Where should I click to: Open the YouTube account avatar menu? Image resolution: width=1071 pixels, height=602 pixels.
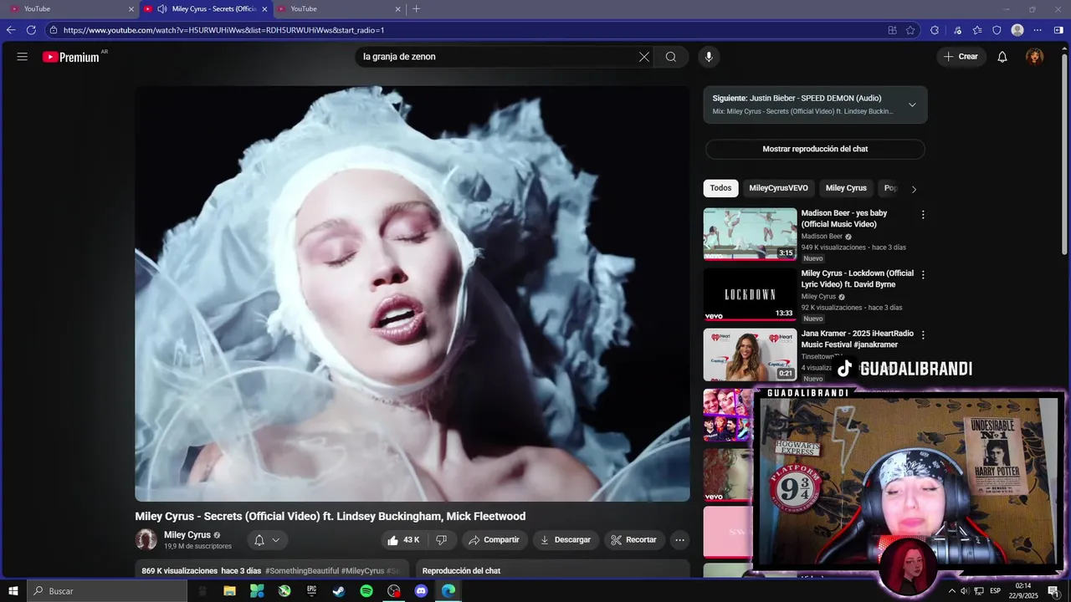pyautogui.click(x=1035, y=57)
